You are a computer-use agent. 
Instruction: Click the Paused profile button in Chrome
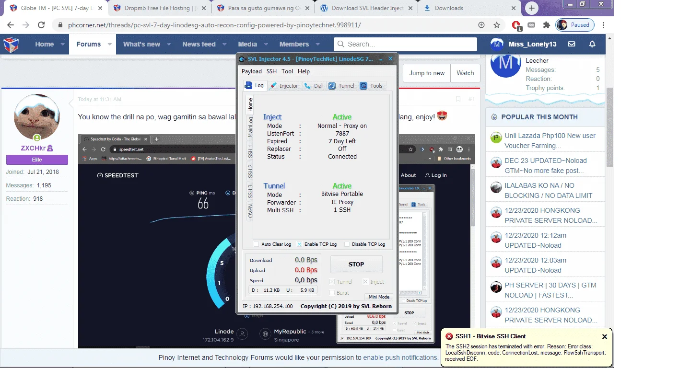pos(575,25)
